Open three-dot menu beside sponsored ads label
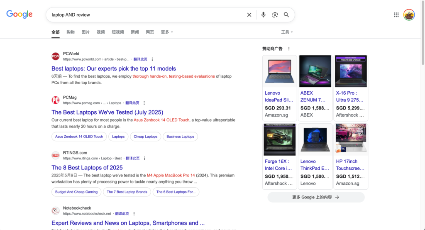Viewport: 425px width, 230px height. tap(289, 49)
